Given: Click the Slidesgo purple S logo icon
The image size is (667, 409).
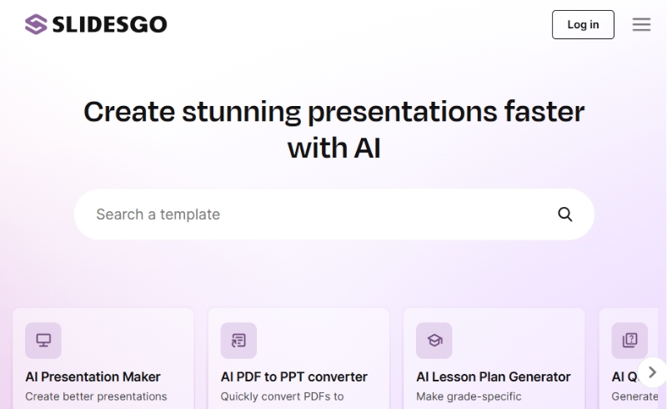Looking at the screenshot, I should point(36,24).
